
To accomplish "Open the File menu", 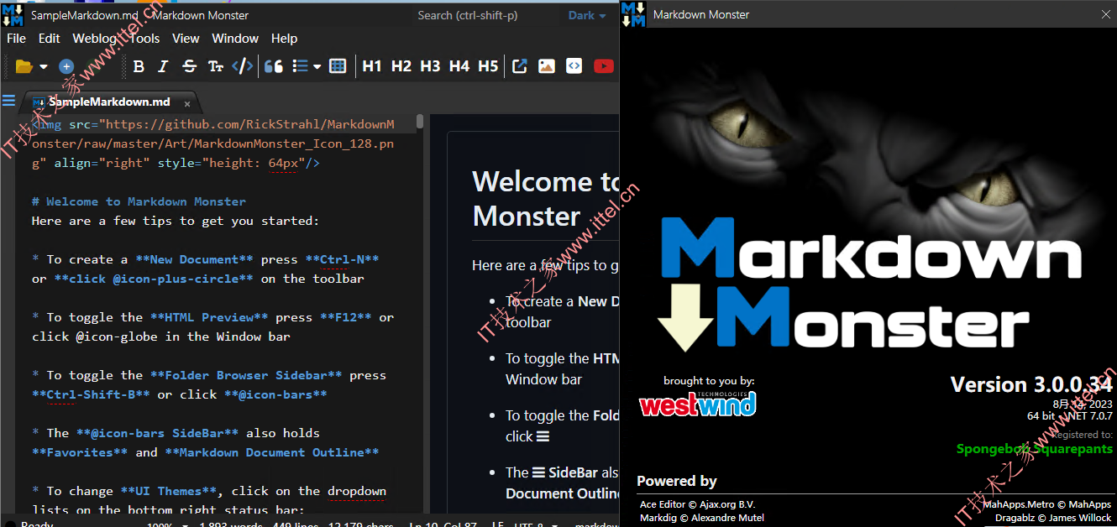I will 16,39.
